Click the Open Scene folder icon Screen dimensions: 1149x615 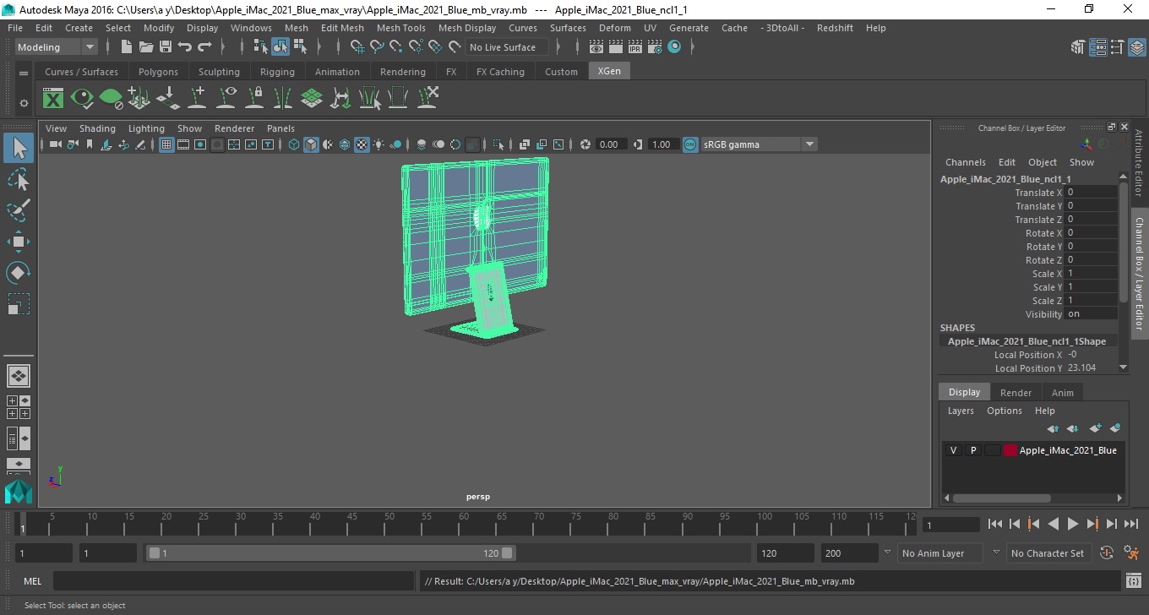point(145,47)
